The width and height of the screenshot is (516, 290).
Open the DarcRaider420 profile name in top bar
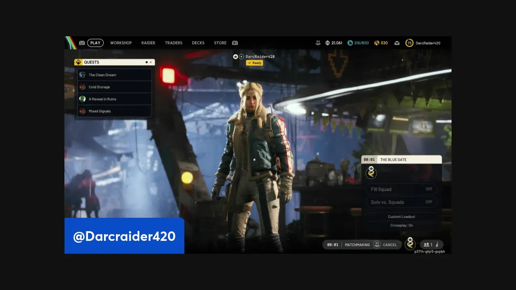point(428,43)
